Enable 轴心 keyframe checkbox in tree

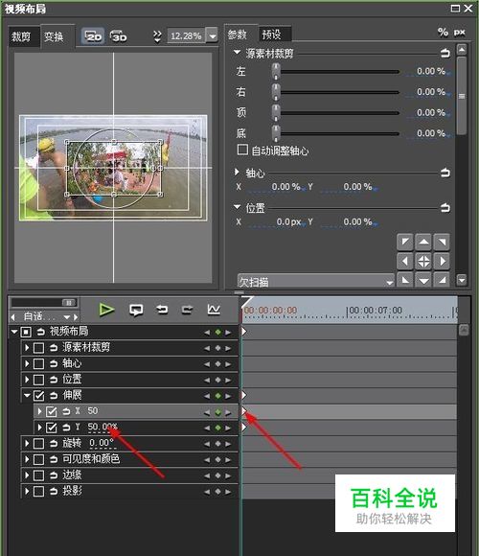coord(38,364)
